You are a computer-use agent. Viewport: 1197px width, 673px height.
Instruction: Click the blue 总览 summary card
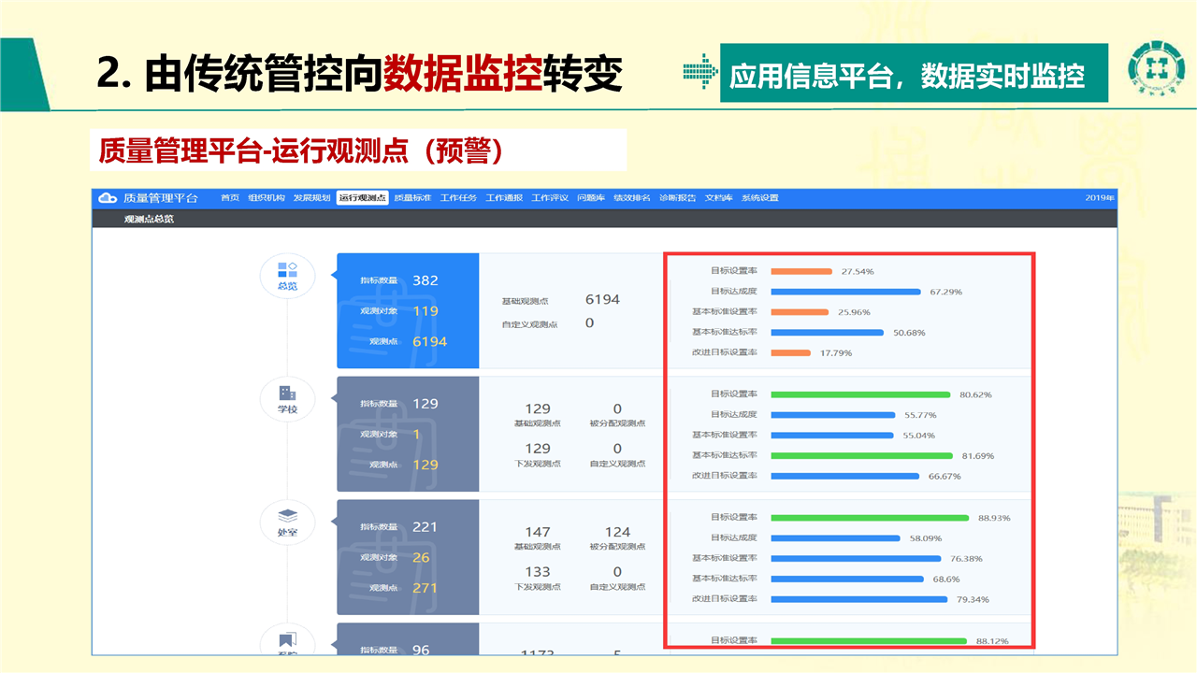(408, 310)
